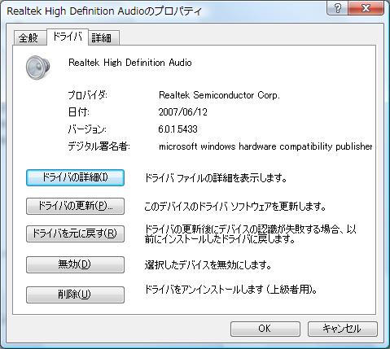Open the help question mark button
This screenshot has height=349, width=390.
338,9
